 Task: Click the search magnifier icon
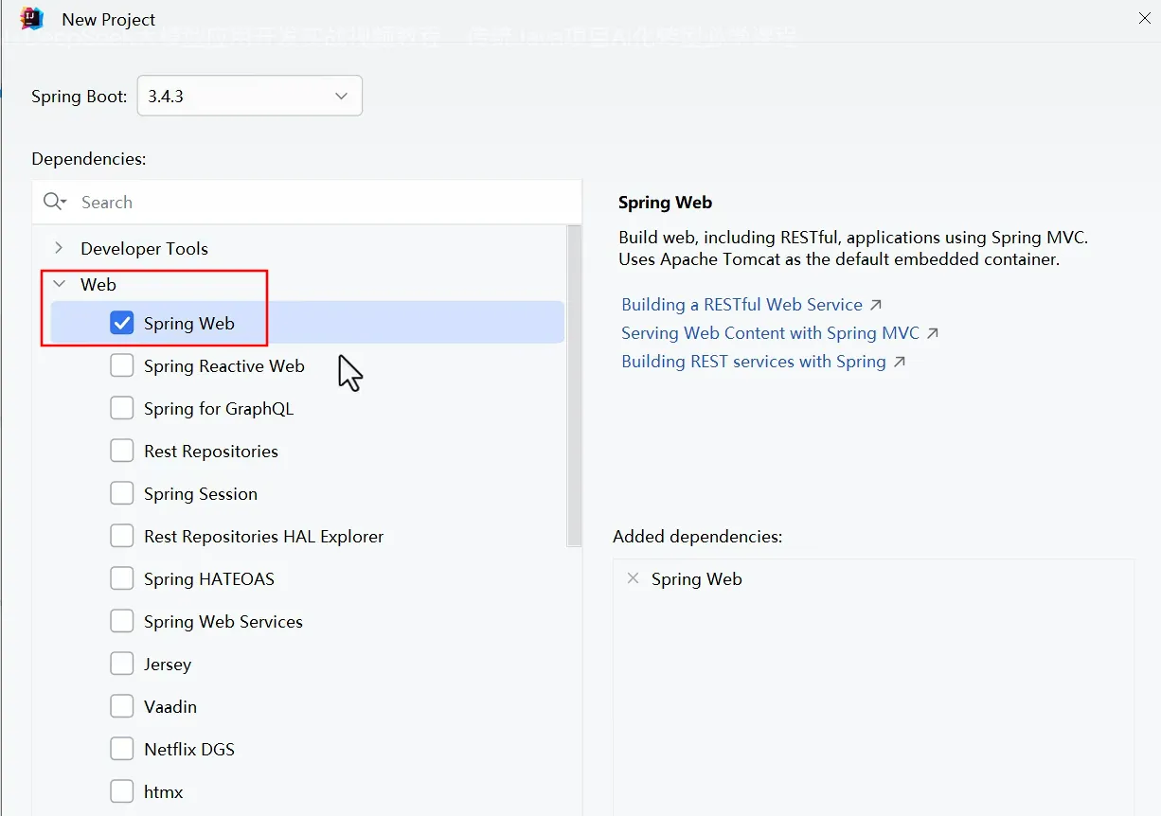pos(54,202)
